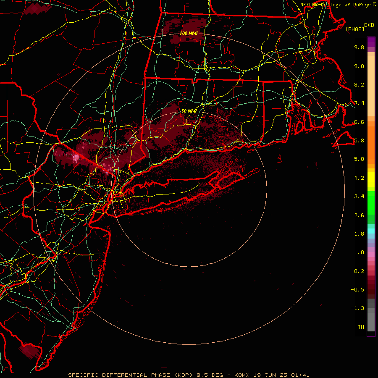Click the 9.0 legend value
This screenshot has width=378, height=378.
click(359, 66)
